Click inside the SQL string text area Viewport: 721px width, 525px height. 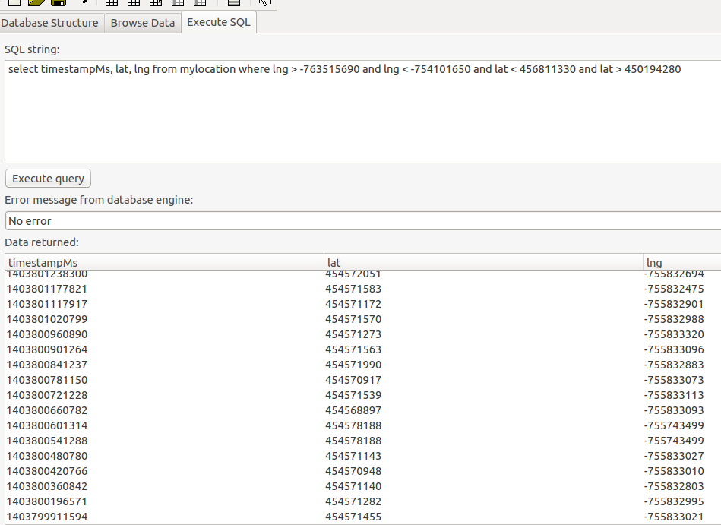point(363,111)
